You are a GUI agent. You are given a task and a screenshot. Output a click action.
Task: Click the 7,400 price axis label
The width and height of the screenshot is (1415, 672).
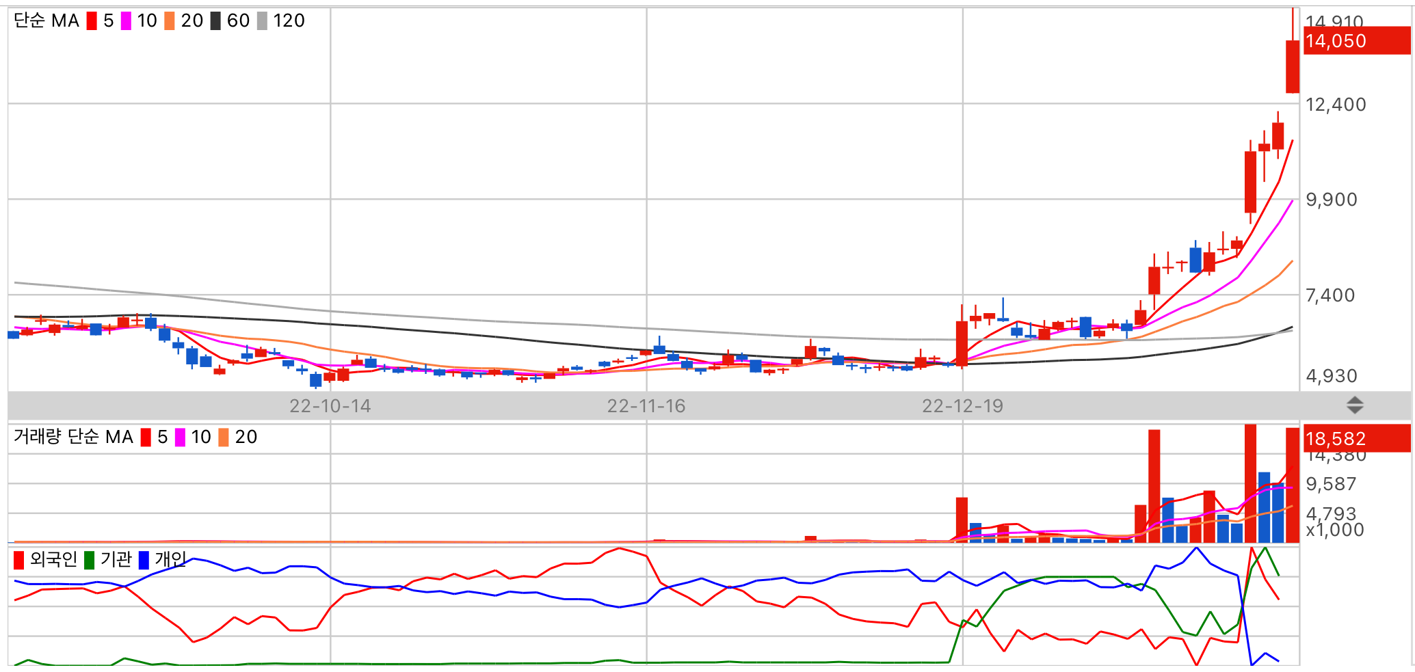tap(1330, 295)
